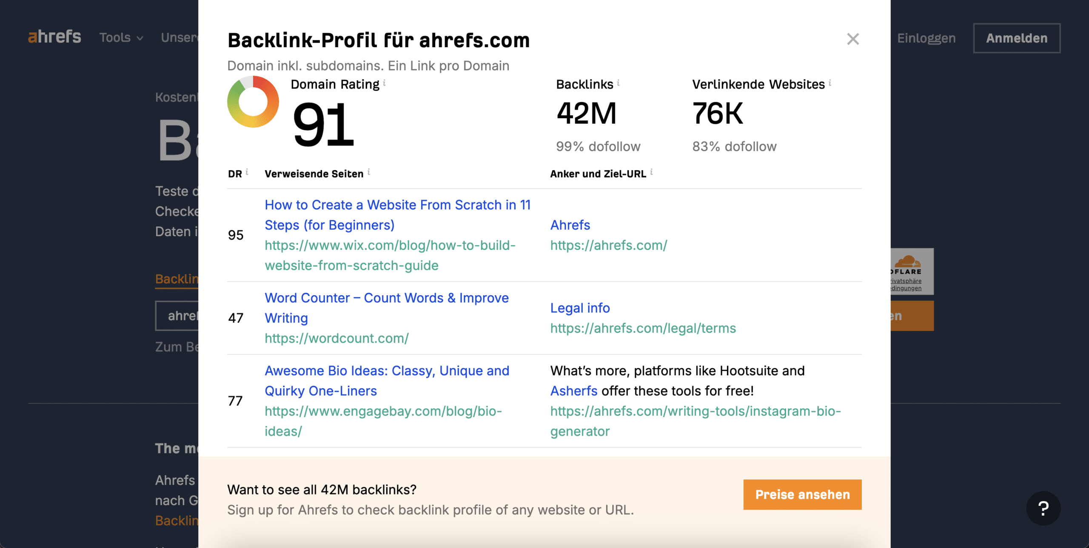Open the Word Counter page title link
Image resolution: width=1089 pixels, height=548 pixels.
click(387, 308)
